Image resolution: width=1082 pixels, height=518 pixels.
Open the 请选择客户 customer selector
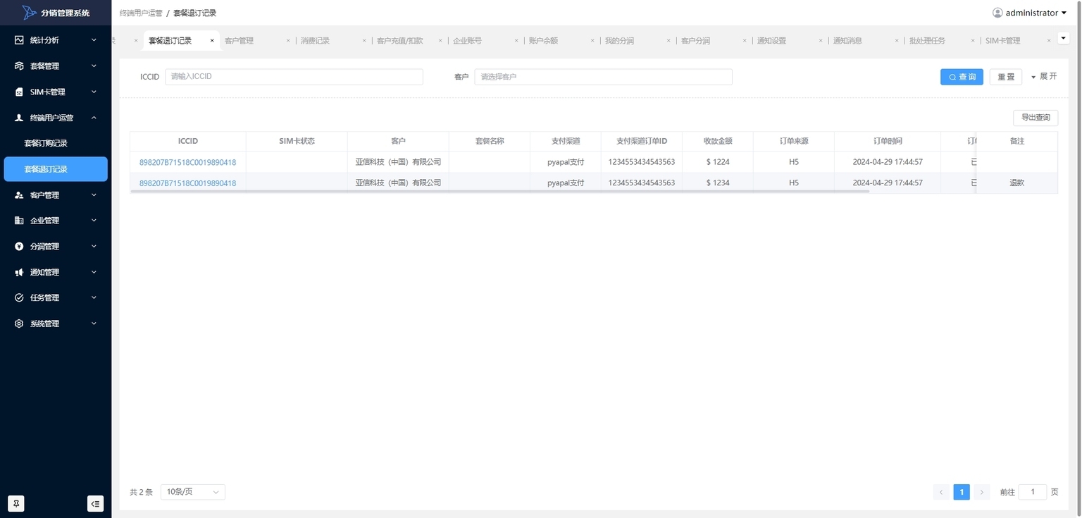pos(602,77)
